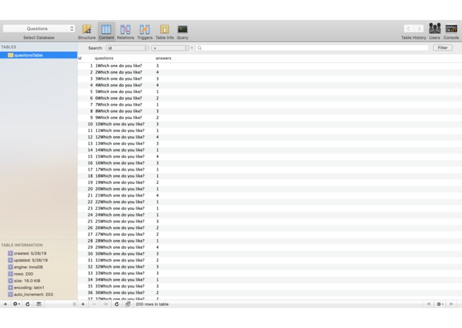Select the row '25Which one do you like?'
This screenshot has height=328, width=462.
pos(270,221)
